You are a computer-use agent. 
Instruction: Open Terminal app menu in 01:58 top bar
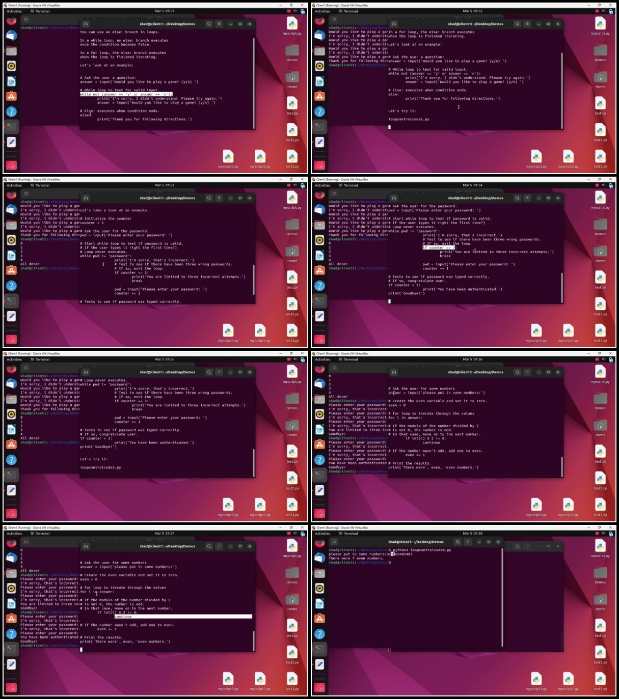tap(348, 534)
